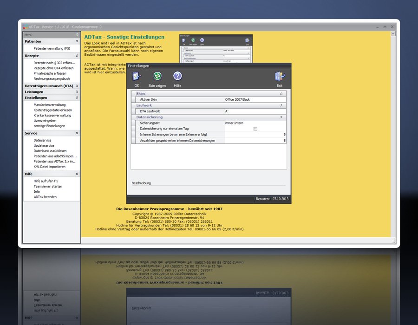Viewport: 418px width, 325px height.
Task: Collapse the Skins section in settings grid
Action: (281, 94)
